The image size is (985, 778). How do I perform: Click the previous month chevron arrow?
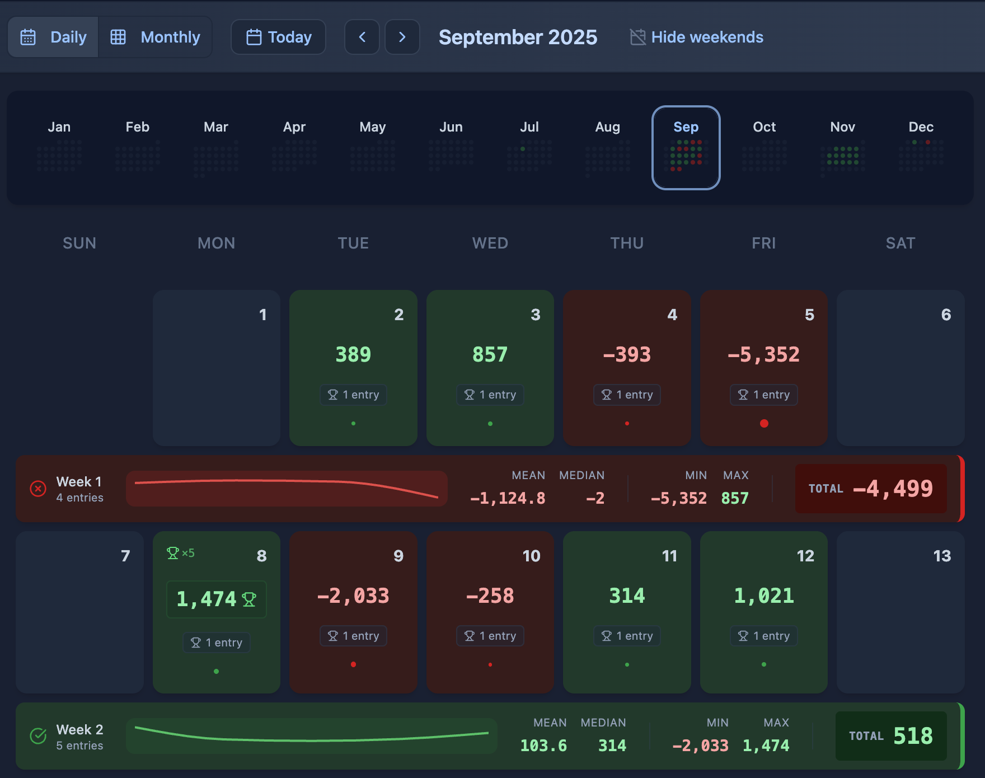[362, 37]
